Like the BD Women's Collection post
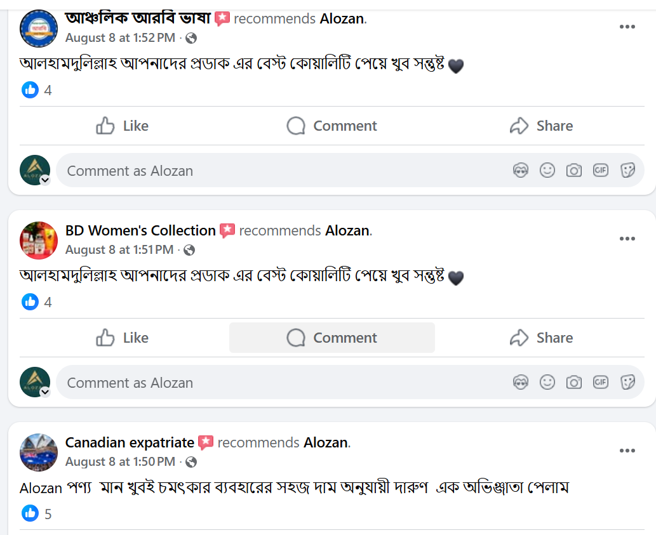Image resolution: width=656 pixels, height=535 pixels. click(121, 338)
